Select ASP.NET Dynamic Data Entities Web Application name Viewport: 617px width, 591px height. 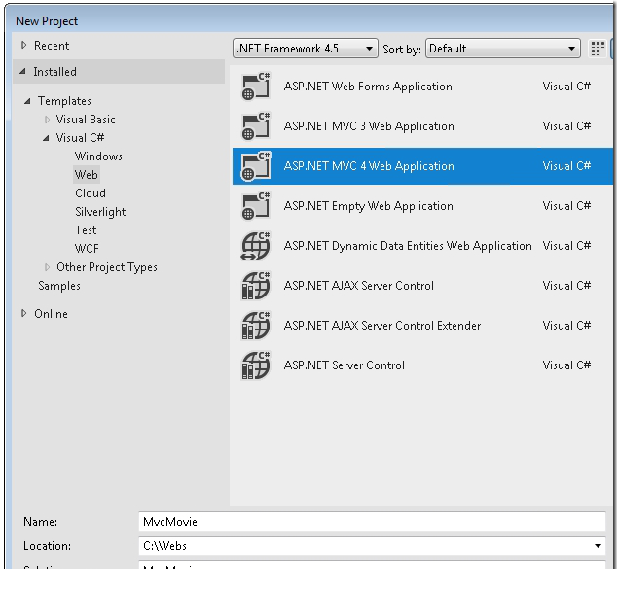point(408,246)
